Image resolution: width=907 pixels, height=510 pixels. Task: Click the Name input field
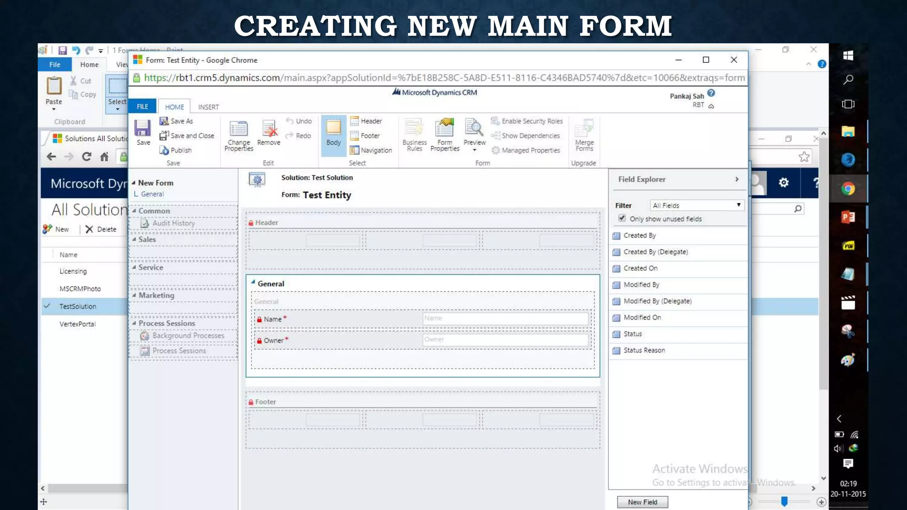point(505,318)
